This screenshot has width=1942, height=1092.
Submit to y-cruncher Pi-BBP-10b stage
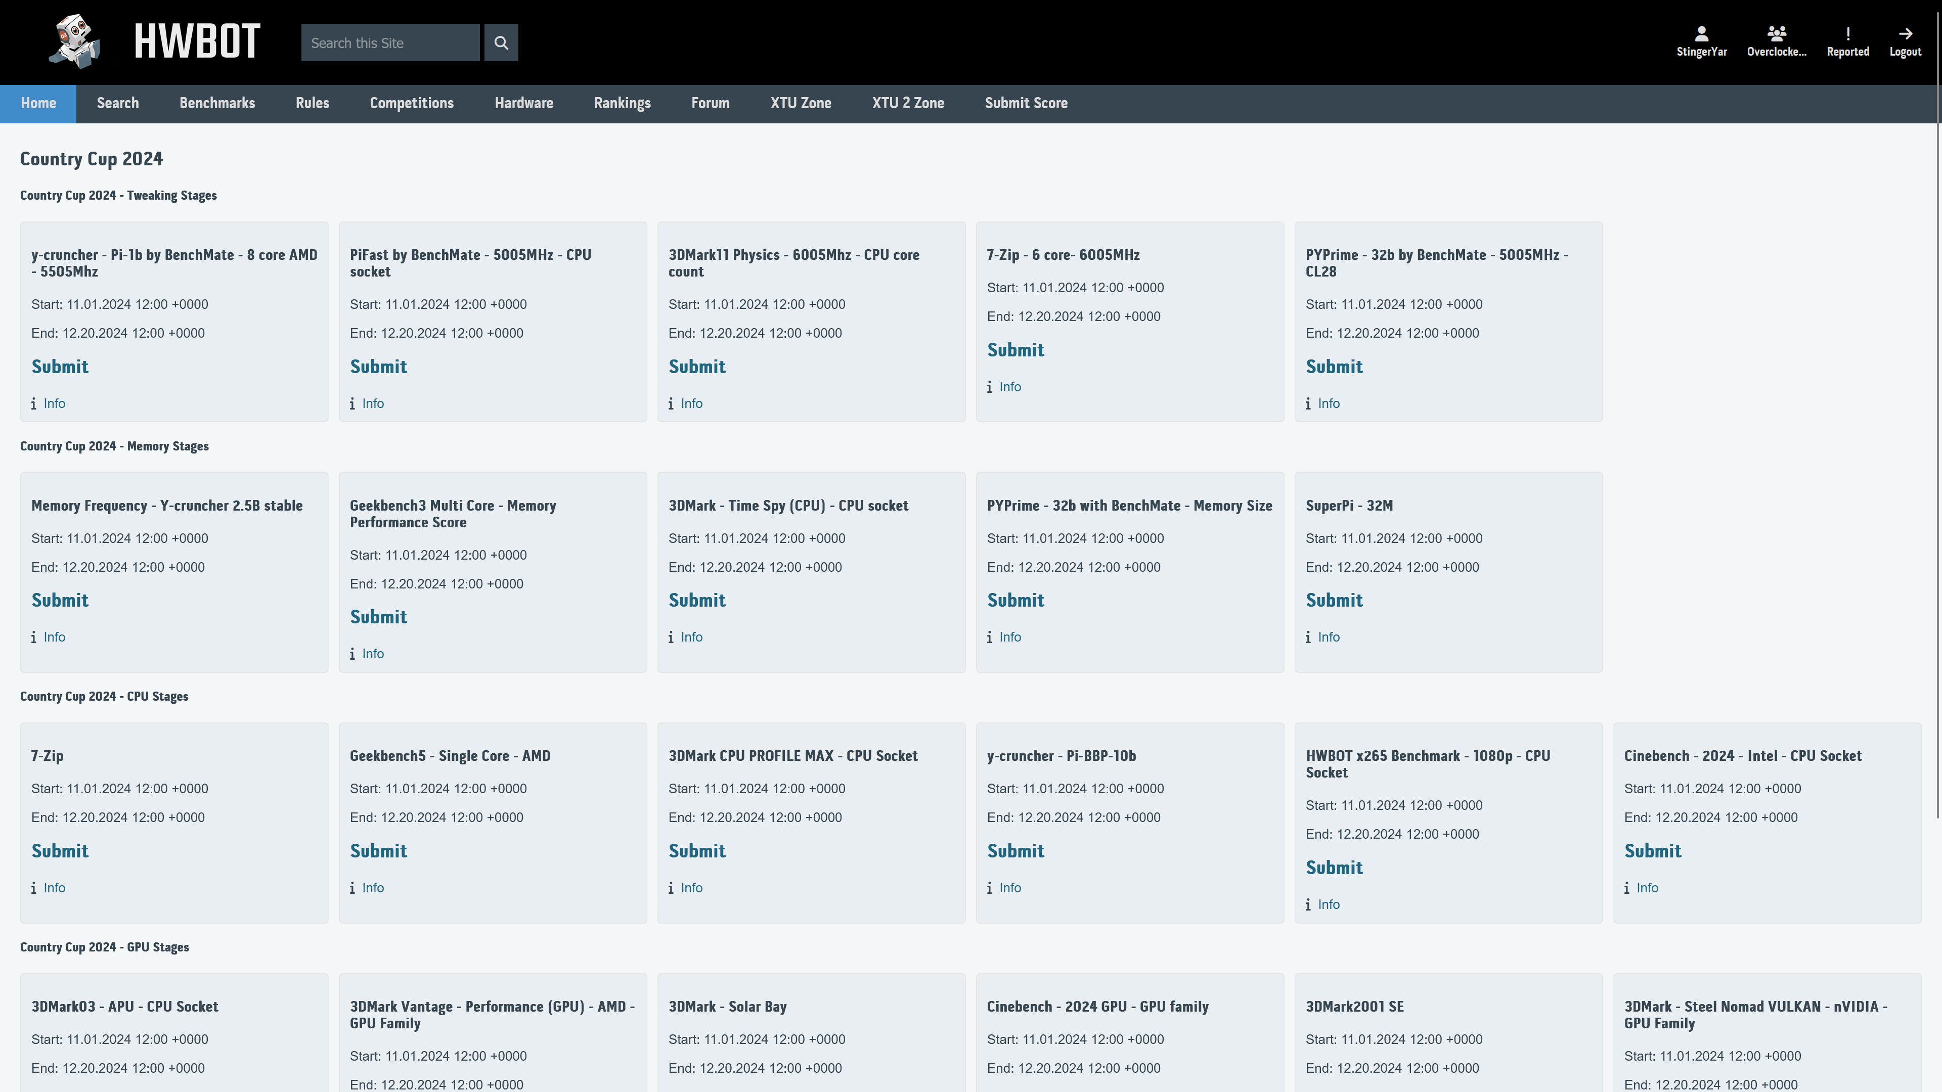pos(1014,851)
